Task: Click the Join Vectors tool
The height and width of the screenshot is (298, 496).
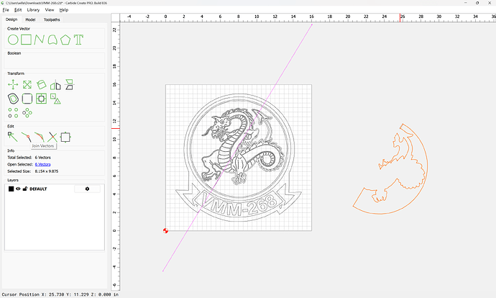Action: pyautogui.click(x=26, y=135)
